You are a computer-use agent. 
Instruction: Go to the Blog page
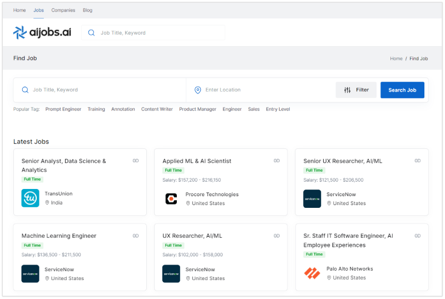click(x=88, y=10)
